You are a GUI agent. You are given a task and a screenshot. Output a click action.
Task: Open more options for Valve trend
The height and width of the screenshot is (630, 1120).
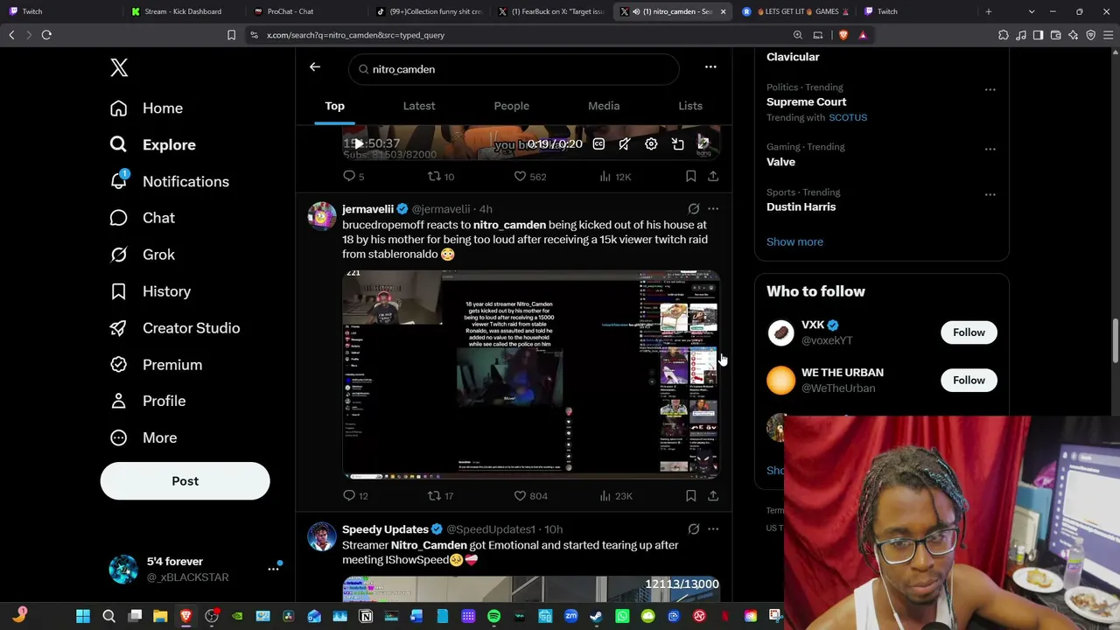[990, 149]
